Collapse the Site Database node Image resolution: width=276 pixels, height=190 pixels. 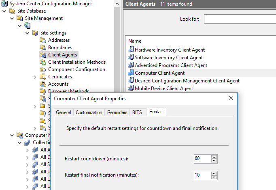point(4,11)
